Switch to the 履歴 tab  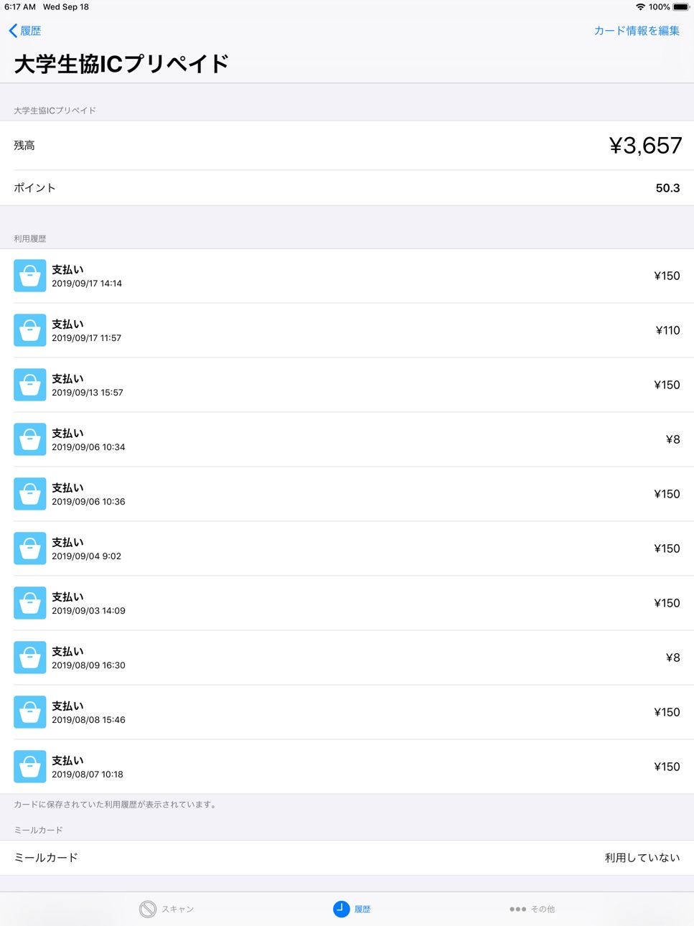click(352, 909)
